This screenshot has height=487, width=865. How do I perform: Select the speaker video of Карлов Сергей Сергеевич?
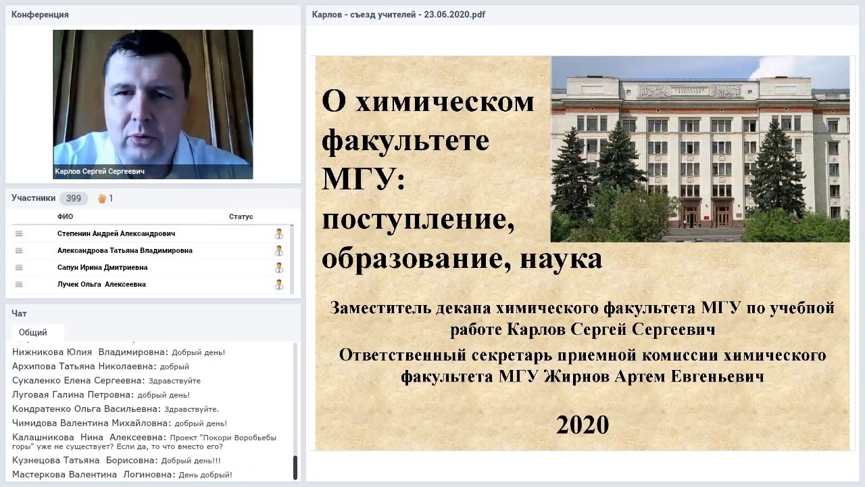point(153,104)
